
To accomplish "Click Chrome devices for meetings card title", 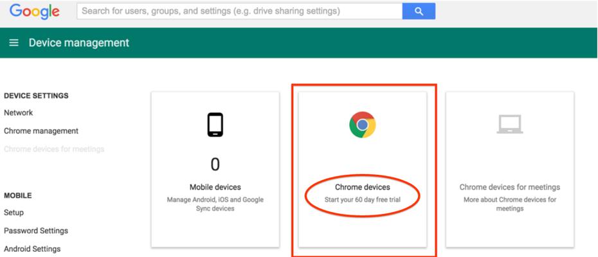I will point(509,188).
